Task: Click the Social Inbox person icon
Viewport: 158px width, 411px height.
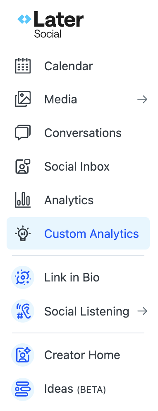Action: (x=23, y=166)
